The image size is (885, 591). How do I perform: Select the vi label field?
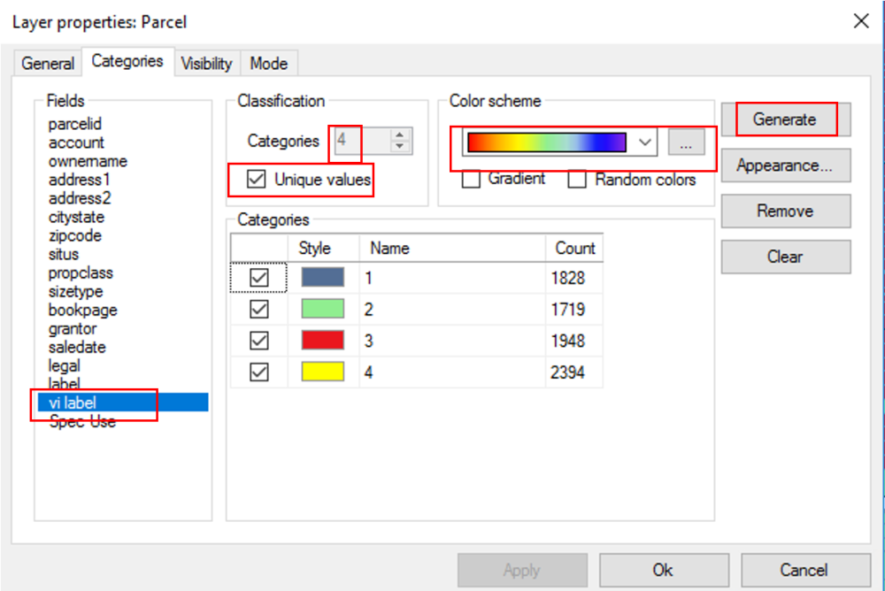click(x=88, y=403)
